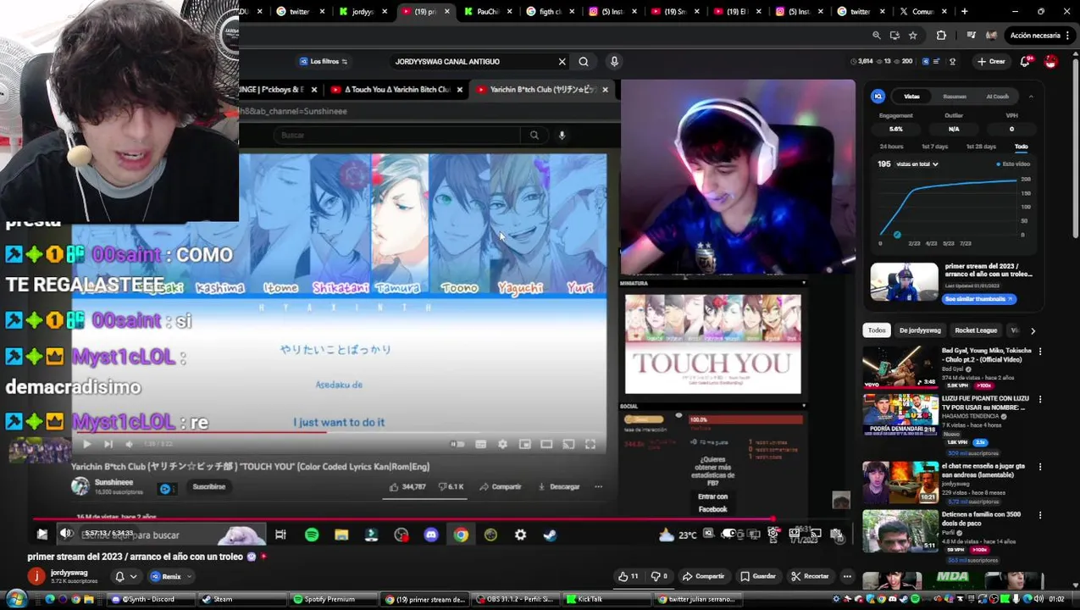Seek on the main red video progress bar
This screenshot has height=610, width=1080.
click(x=440, y=519)
